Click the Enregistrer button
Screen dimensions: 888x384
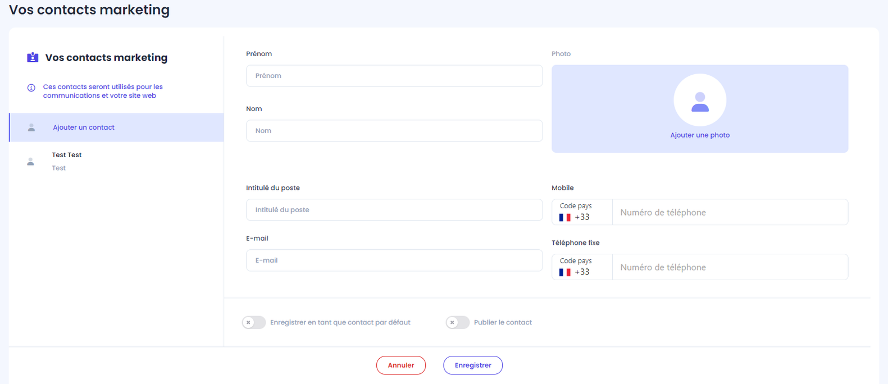[473, 365]
